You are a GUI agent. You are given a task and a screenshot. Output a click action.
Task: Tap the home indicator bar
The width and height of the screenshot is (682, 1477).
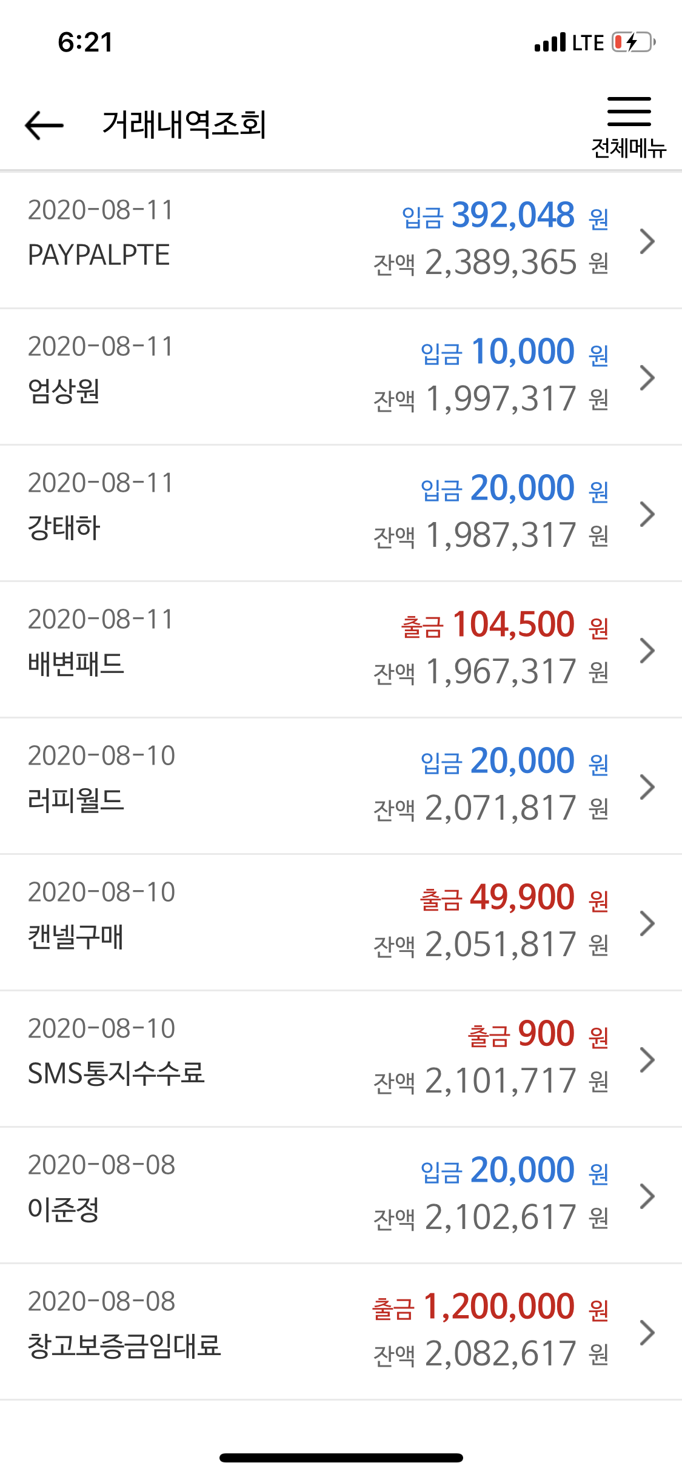(x=341, y=1458)
